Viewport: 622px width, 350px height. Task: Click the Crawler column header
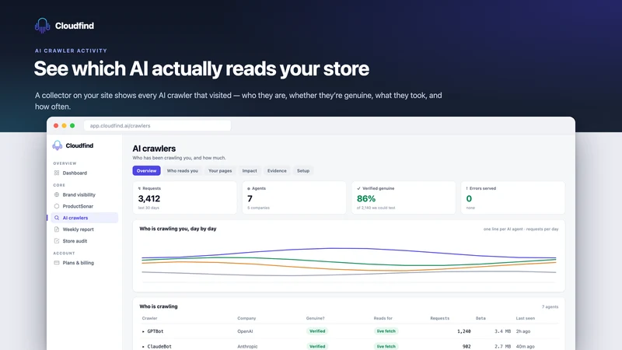pos(149,318)
